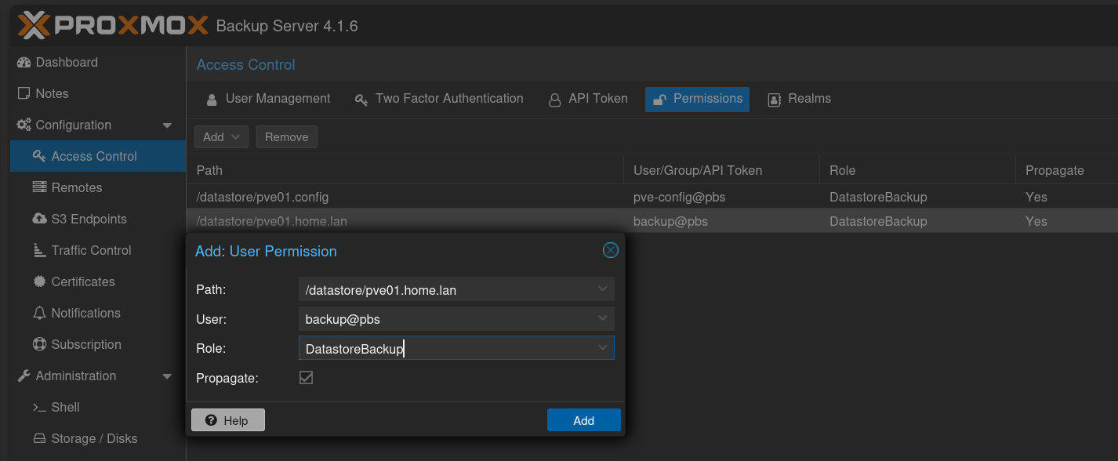Image resolution: width=1118 pixels, height=461 pixels.
Task: Click the Proxmox logo in header
Action: click(x=112, y=25)
